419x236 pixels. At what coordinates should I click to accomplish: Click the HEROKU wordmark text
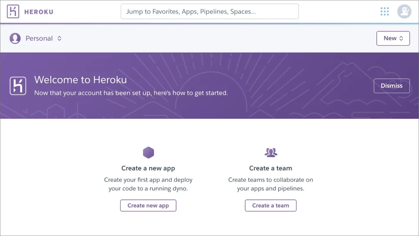39,12
